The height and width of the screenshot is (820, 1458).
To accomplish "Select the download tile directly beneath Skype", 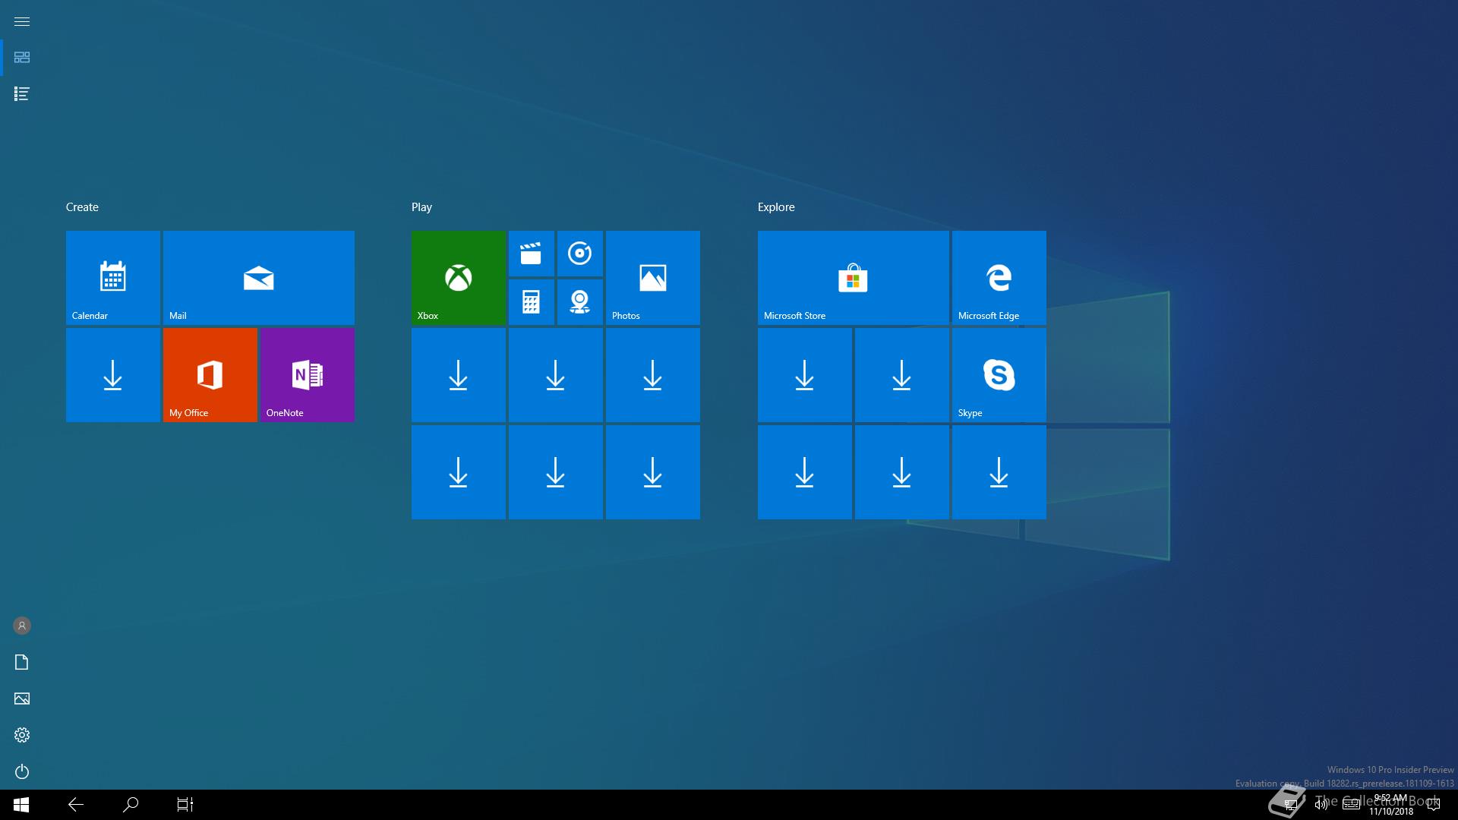I will [x=999, y=472].
